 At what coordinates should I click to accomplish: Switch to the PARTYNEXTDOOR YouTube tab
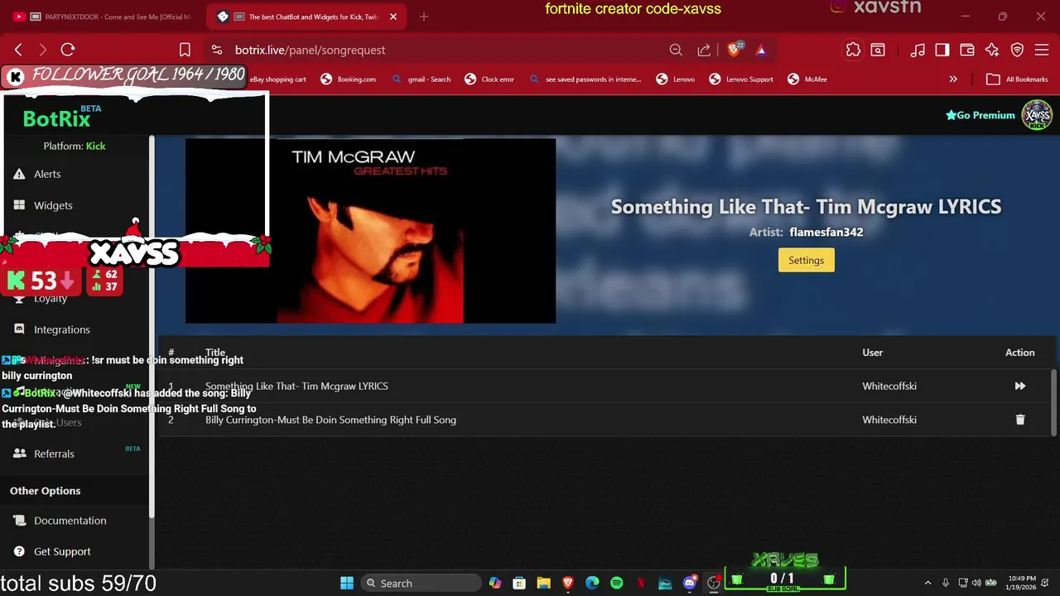click(101, 17)
